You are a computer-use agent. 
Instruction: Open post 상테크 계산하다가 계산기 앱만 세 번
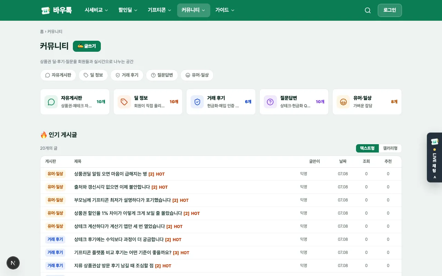click(x=119, y=226)
